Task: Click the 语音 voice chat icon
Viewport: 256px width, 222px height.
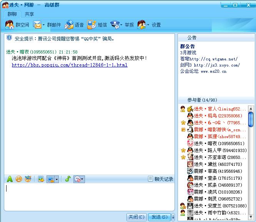Action: click(74, 25)
